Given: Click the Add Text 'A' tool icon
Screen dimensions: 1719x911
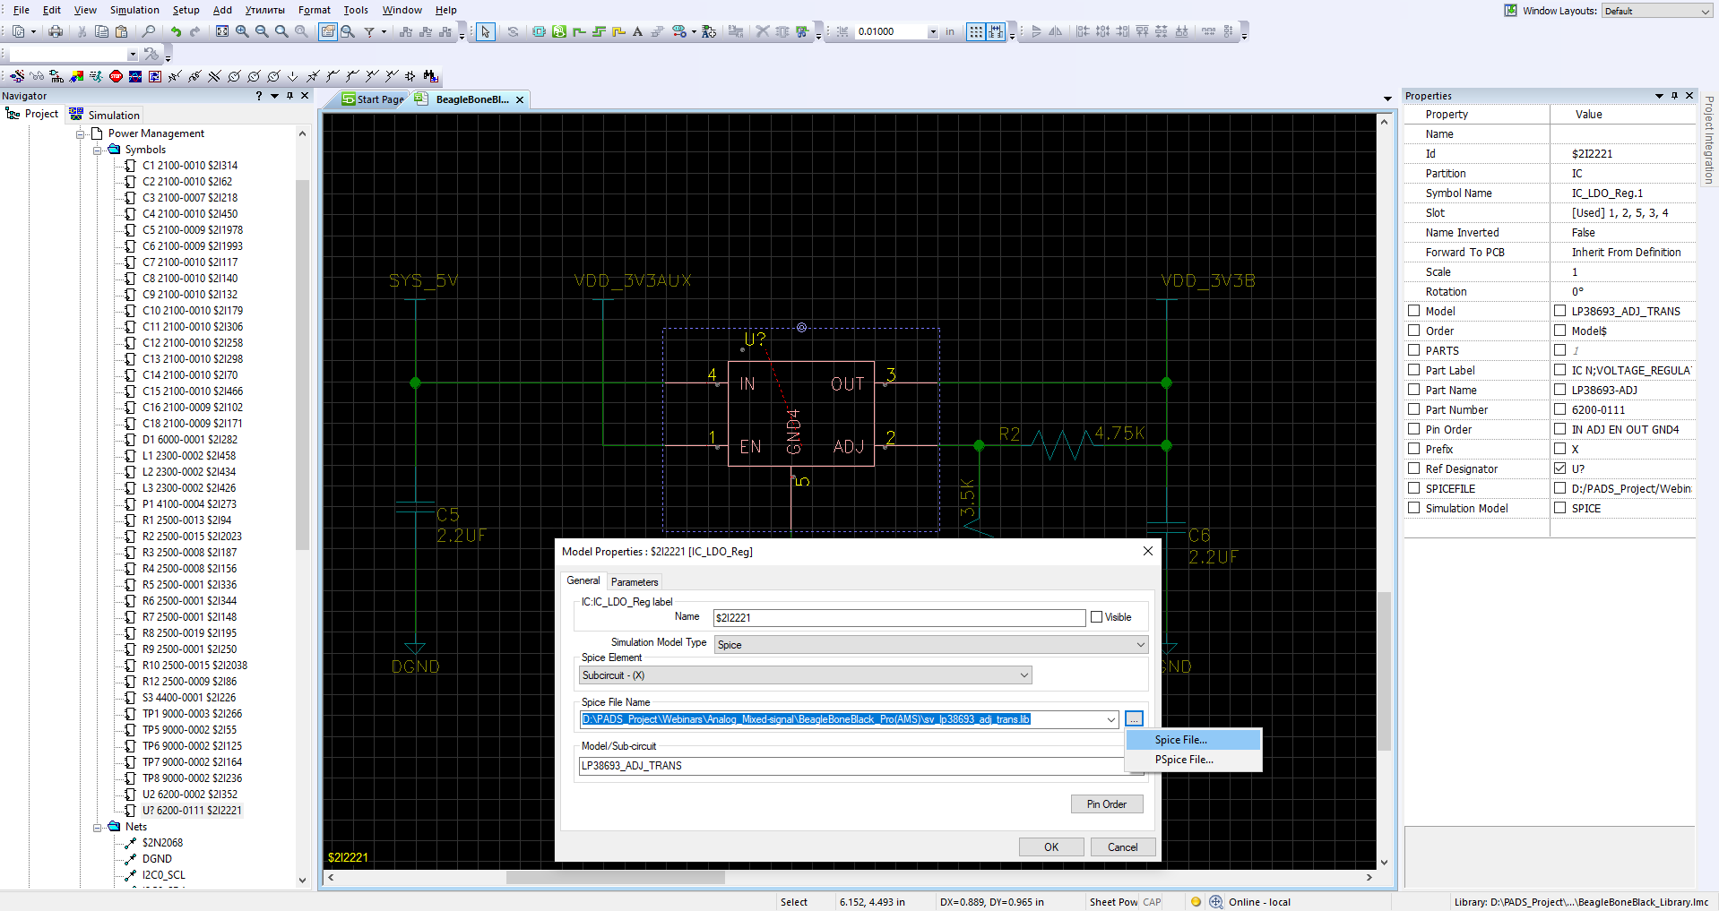Looking at the screenshot, I should pyautogui.click(x=637, y=31).
